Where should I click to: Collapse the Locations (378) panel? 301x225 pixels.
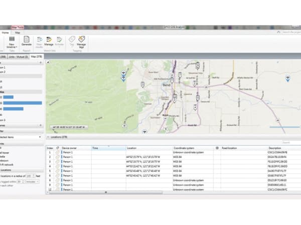tap(48, 136)
